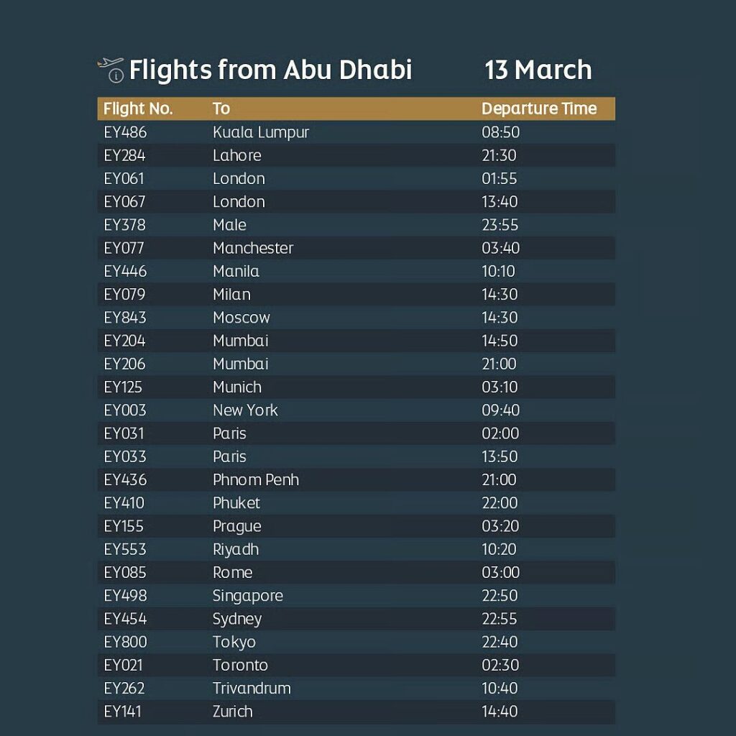Click the Kuala Lumpur destination
Viewport: 736px width, 736px height.
260,132
